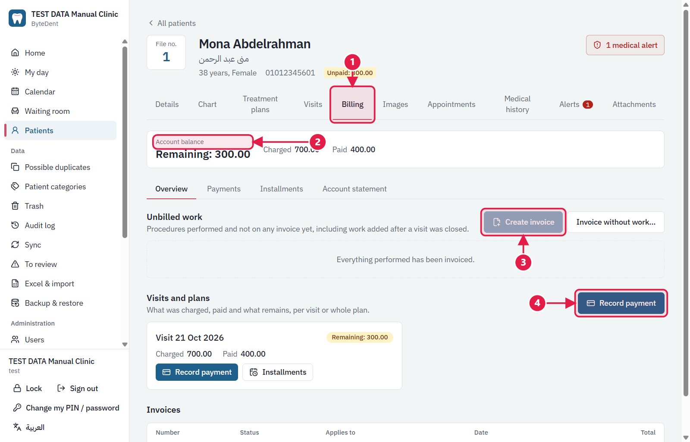The height and width of the screenshot is (442, 690).
Task: Click the Calendar icon in sidebar
Action: coord(15,91)
